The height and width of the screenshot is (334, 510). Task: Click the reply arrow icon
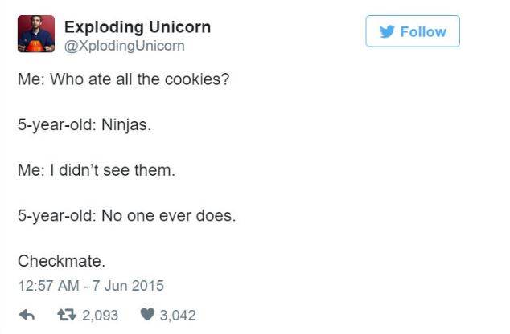27,315
